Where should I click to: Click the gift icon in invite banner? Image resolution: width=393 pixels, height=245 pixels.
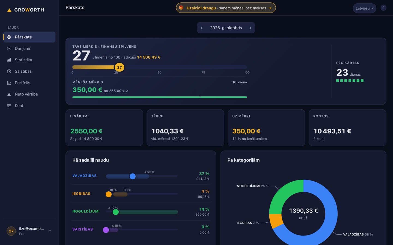click(181, 8)
